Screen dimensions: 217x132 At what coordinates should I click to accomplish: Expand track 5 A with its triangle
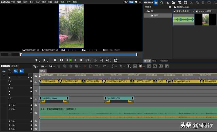(9, 129)
